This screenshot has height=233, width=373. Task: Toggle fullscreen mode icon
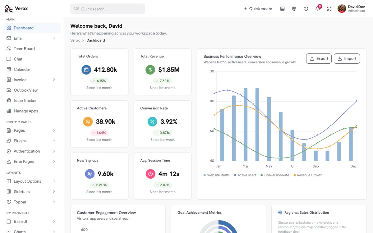329,9
